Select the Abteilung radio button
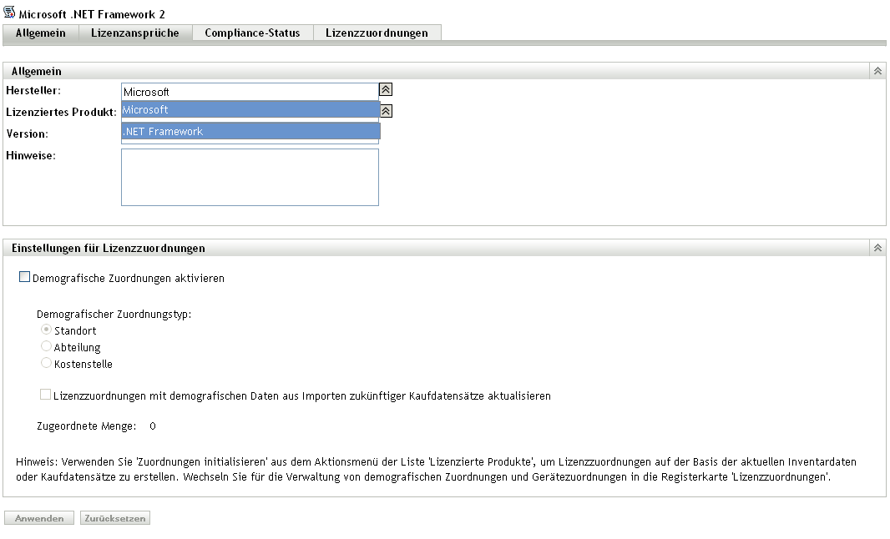 (x=46, y=345)
